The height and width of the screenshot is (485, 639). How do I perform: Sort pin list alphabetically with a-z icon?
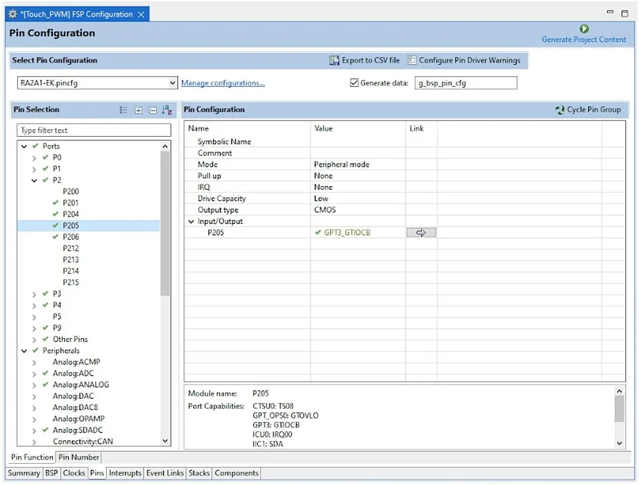167,110
